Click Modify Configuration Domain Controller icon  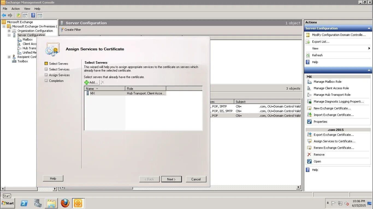coord(308,35)
